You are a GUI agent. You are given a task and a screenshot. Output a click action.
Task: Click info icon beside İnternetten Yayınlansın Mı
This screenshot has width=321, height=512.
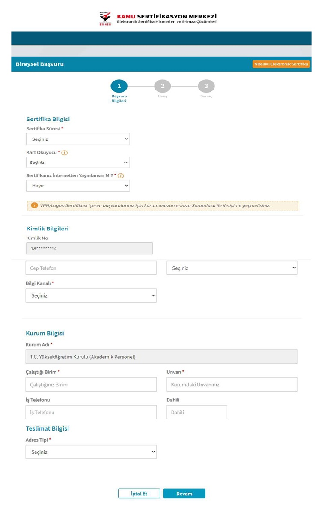pos(121,176)
